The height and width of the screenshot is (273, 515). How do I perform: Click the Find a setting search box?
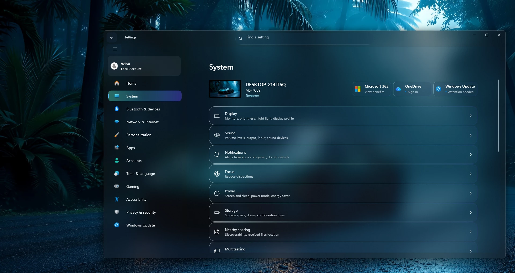(305, 38)
